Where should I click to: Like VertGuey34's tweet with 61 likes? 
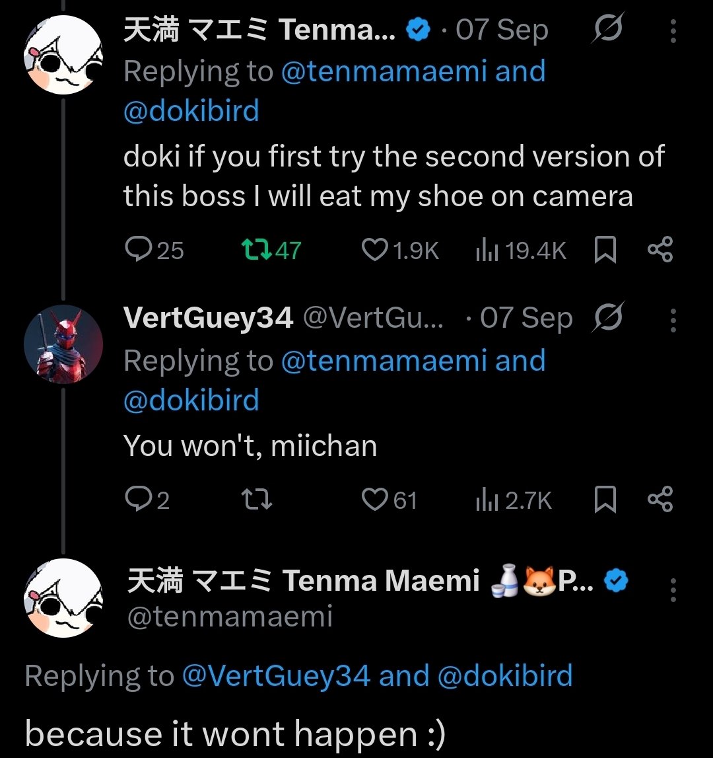point(374,500)
